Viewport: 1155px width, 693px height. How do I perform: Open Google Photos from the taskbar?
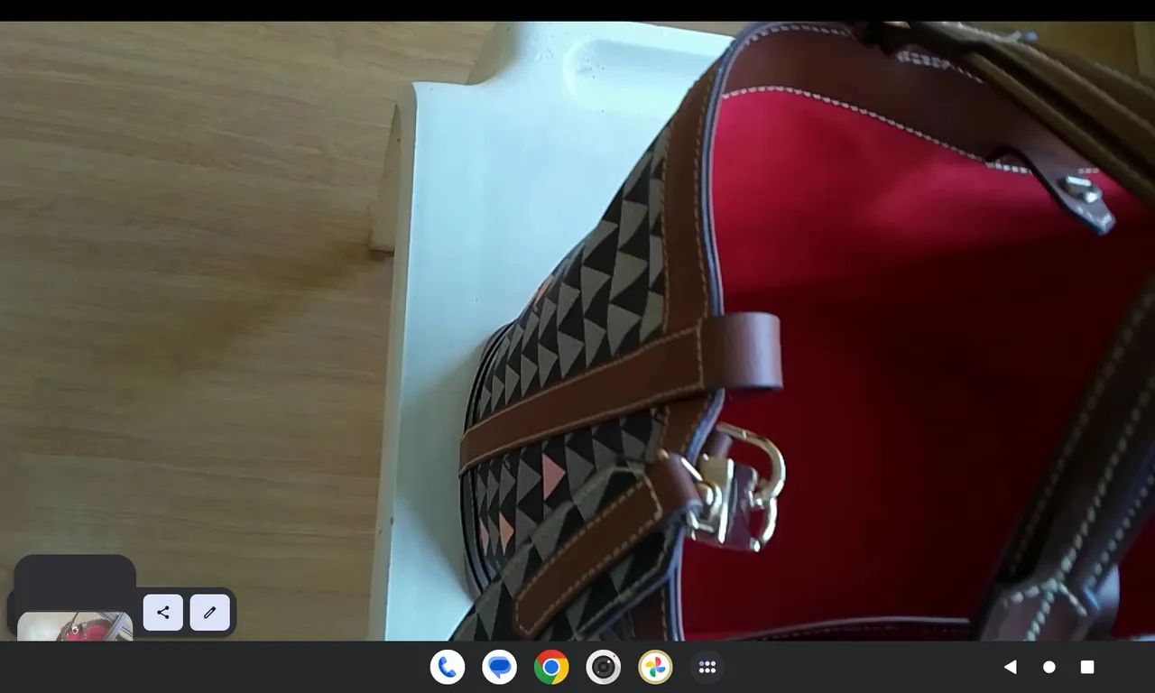[x=655, y=667]
